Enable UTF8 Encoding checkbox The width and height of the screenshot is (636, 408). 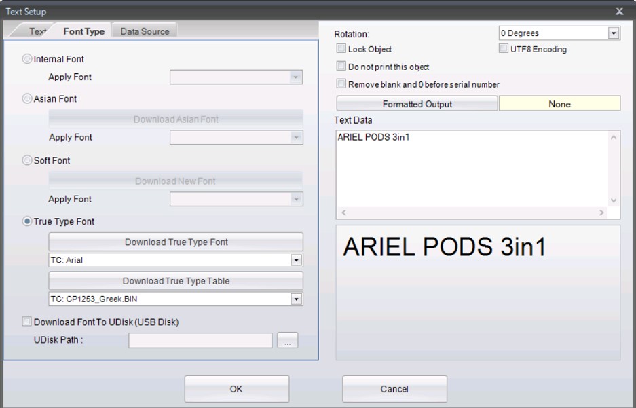click(x=504, y=49)
